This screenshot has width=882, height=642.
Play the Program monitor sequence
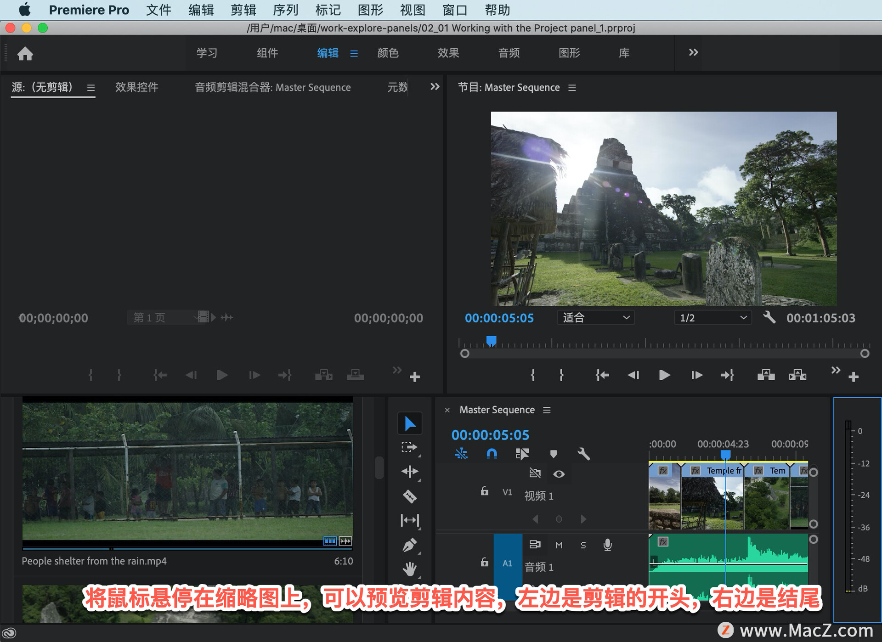664,375
